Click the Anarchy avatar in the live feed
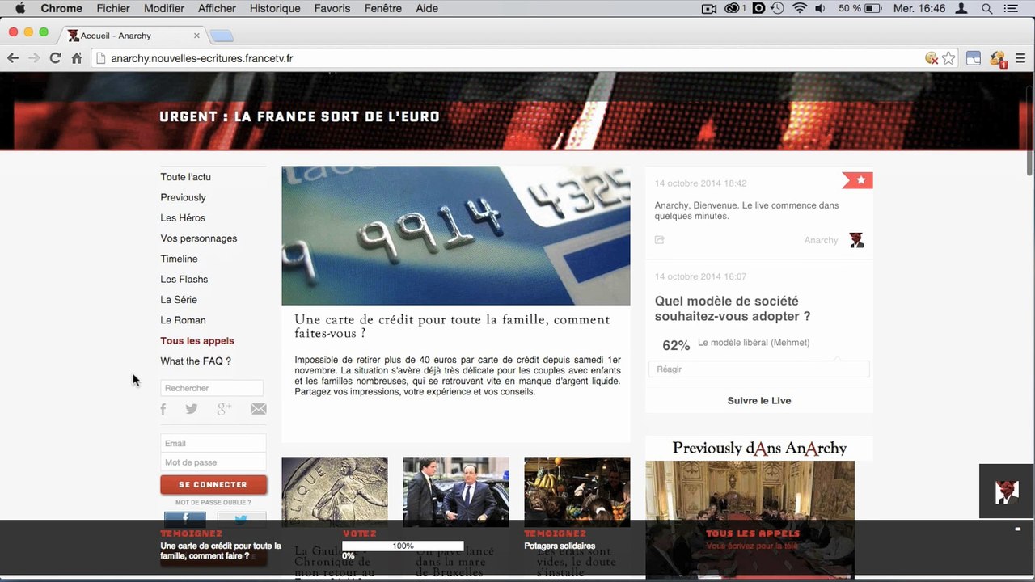Image resolution: width=1035 pixels, height=582 pixels. (x=856, y=240)
